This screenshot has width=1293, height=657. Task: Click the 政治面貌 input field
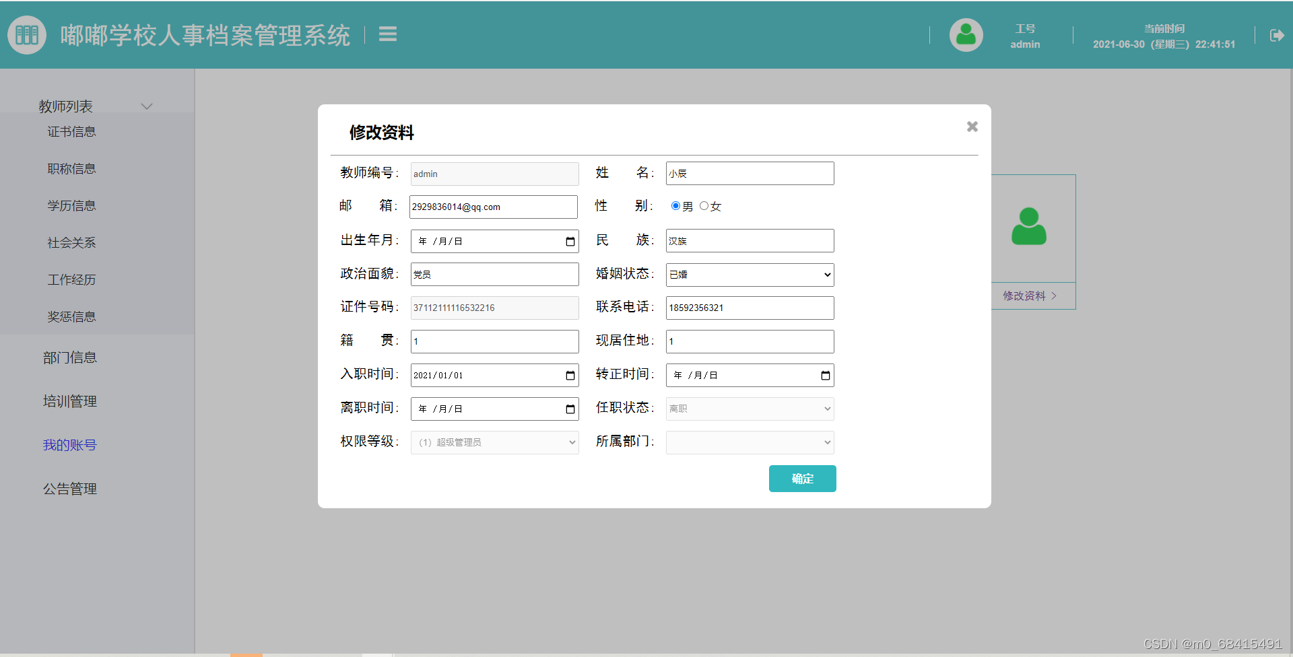tap(494, 274)
